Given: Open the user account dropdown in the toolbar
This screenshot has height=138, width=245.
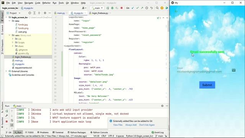Looking at the screenshot, I should point(84,8).
